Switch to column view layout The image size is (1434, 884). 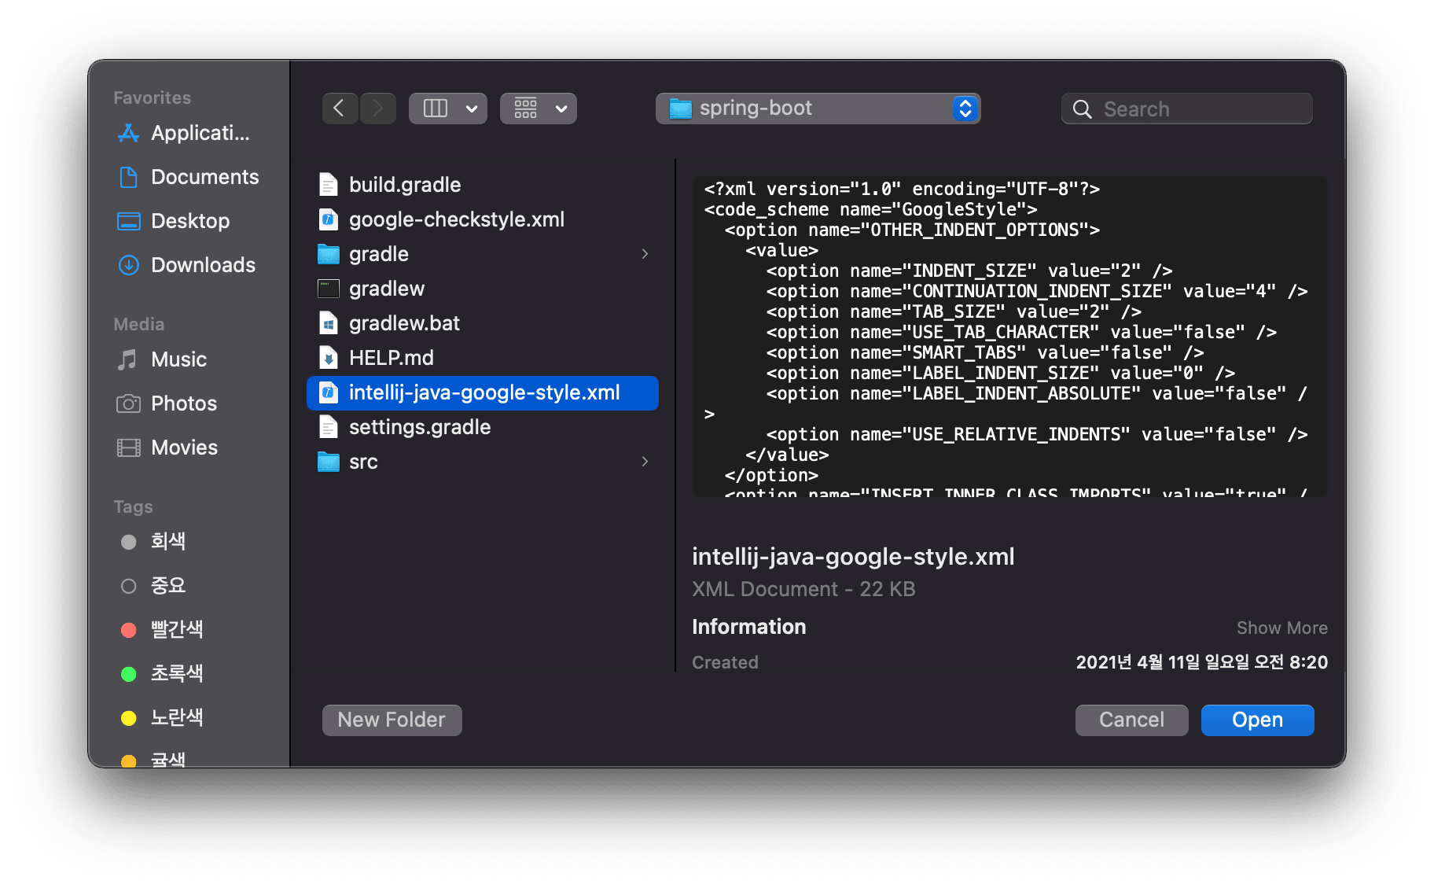[436, 108]
